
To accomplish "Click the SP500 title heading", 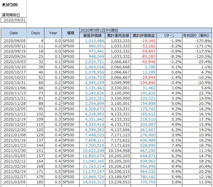I will pos(10,4).
